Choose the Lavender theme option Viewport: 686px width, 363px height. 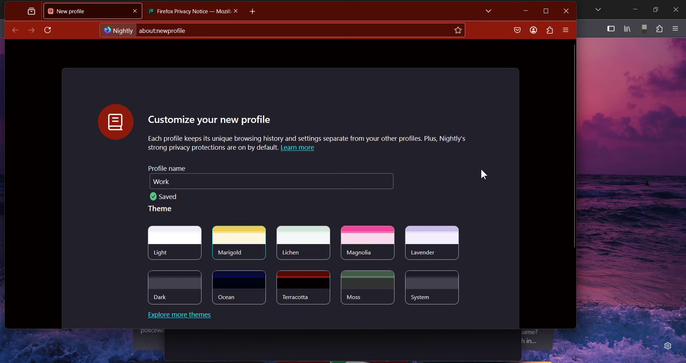pyautogui.click(x=432, y=243)
